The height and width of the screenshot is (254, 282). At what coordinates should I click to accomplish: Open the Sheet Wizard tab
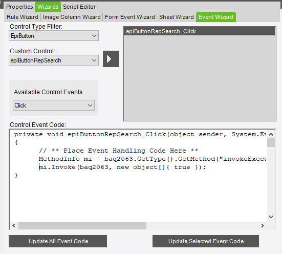click(x=177, y=17)
